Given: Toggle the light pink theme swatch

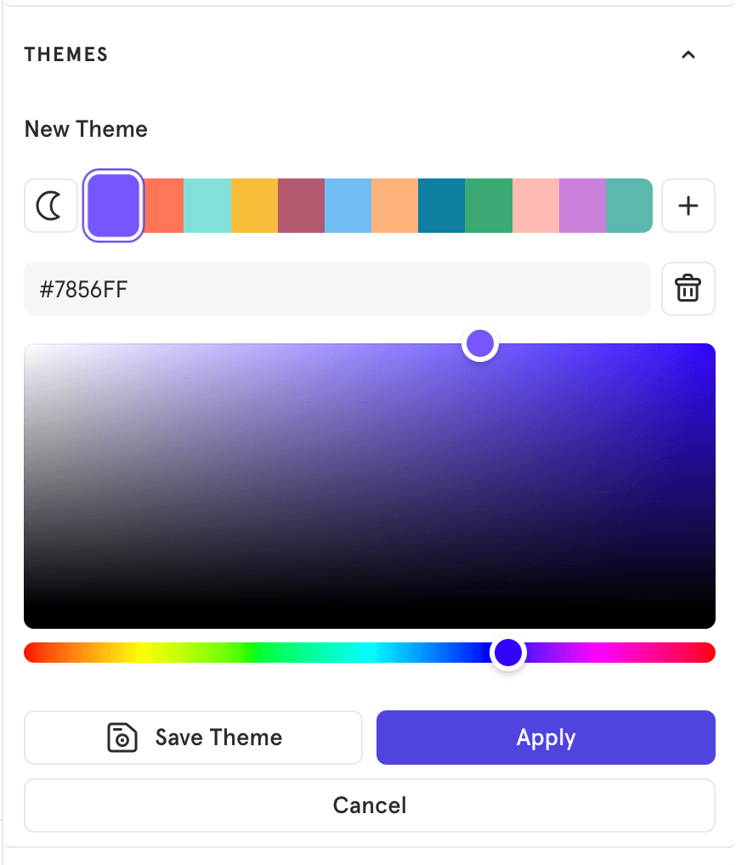Looking at the screenshot, I should 535,206.
